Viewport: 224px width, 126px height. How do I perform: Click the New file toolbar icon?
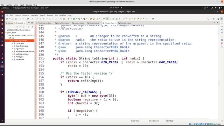(7, 19)
